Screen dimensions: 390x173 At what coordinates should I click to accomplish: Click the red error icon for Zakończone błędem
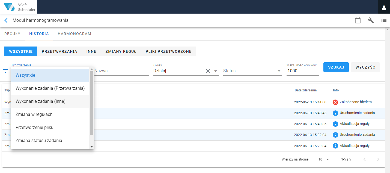pyautogui.click(x=335, y=102)
